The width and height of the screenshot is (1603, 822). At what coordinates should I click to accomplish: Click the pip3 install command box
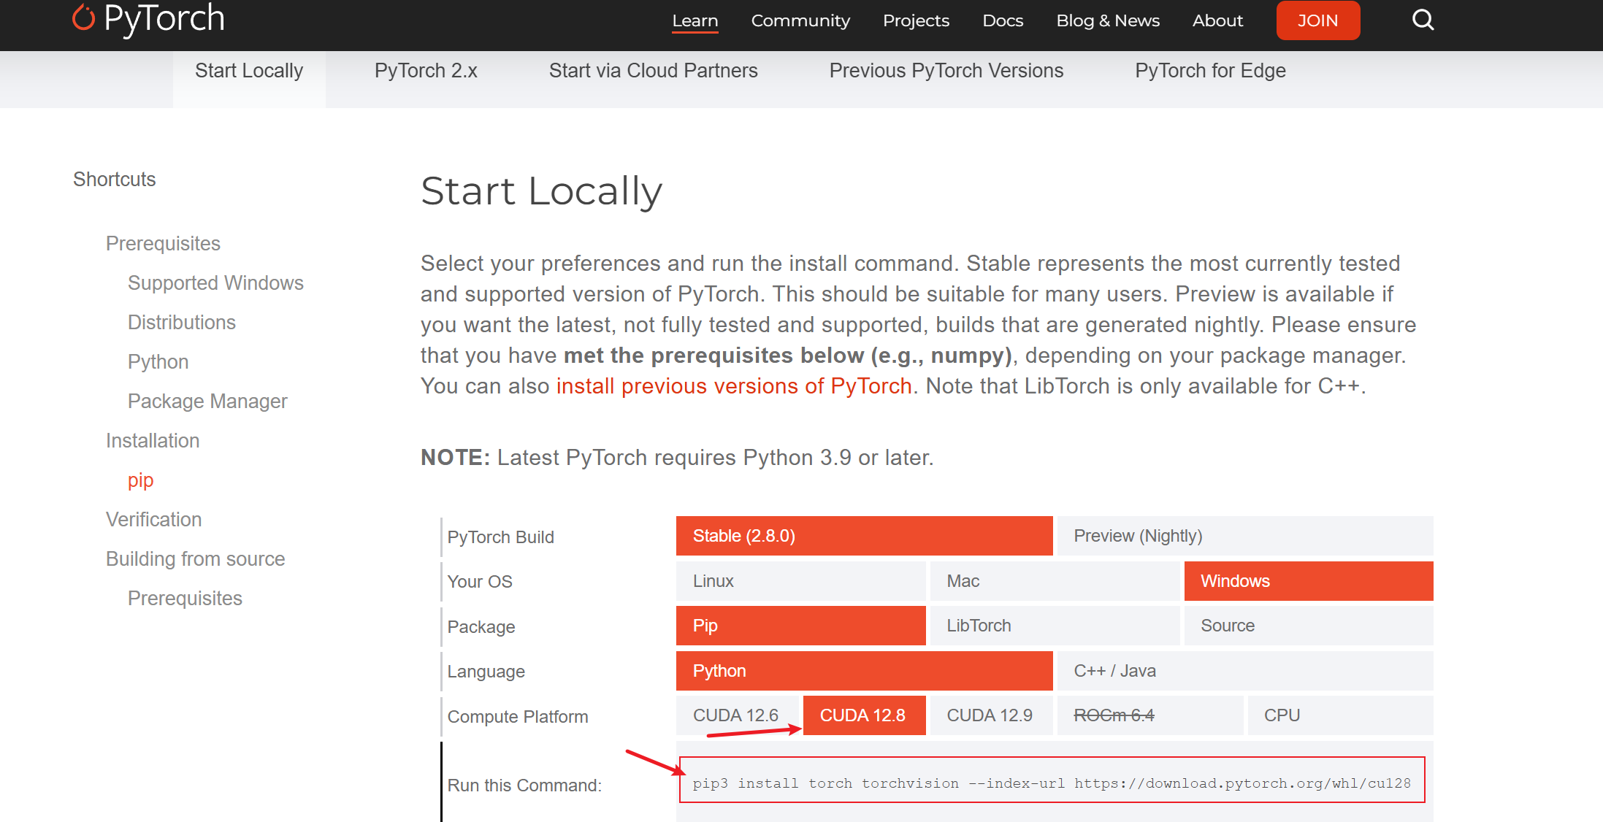click(x=1052, y=783)
